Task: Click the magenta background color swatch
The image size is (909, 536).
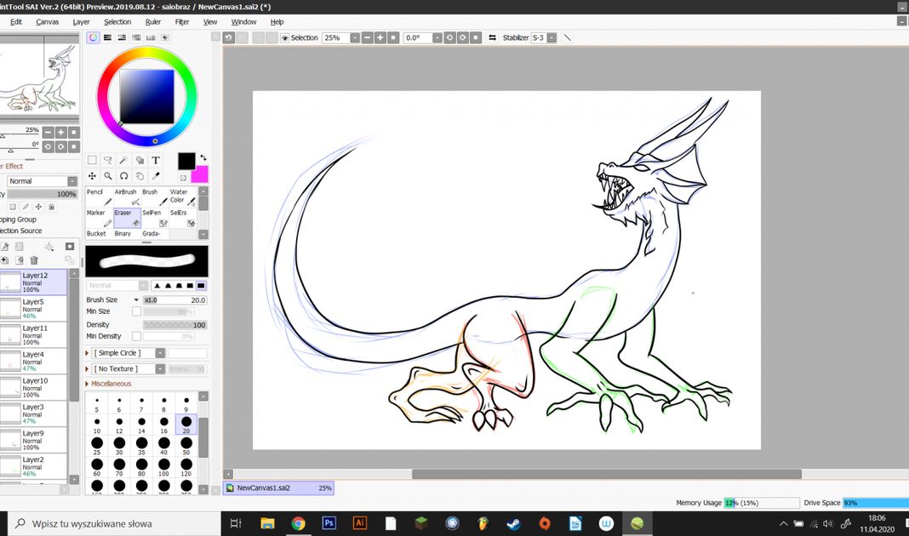Action: 201,175
